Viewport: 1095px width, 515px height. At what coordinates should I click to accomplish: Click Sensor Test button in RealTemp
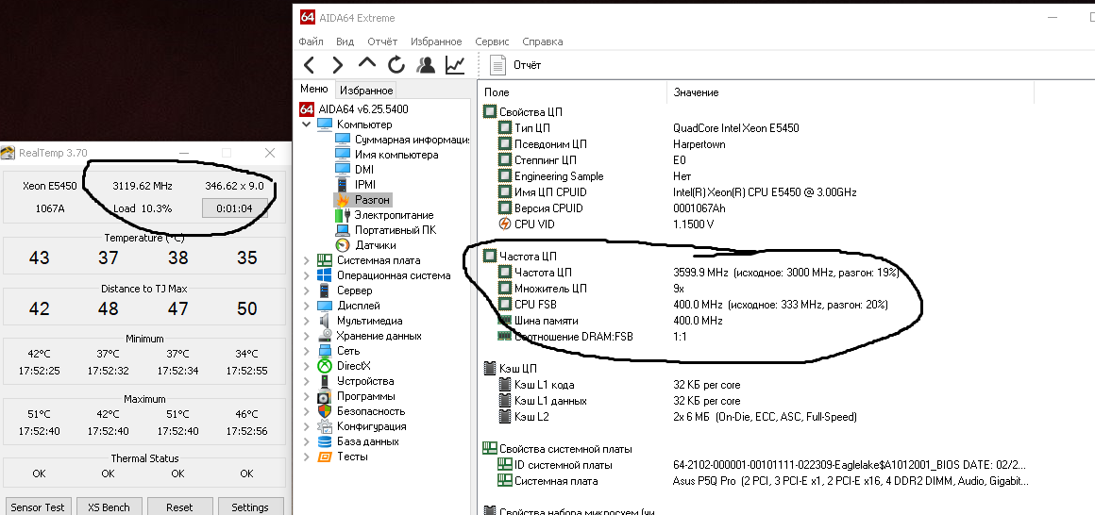tap(38, 507)
